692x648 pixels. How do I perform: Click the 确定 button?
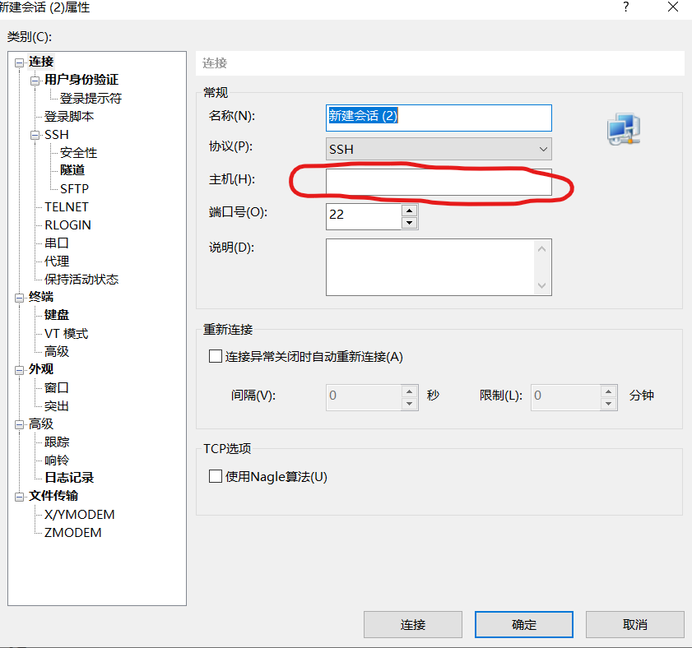pyautogui.click(x=523, y=624)
